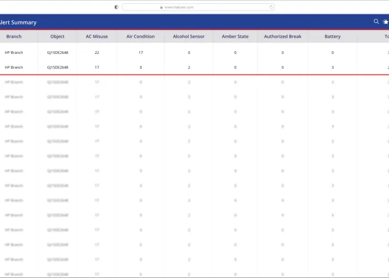The width and height of the screenshot is (389, 278).
Task: Click the browser reload icon
Action: [271, 7]
